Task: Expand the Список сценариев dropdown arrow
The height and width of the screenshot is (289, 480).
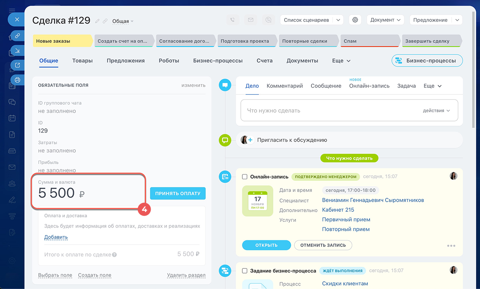Action: (x=338, y=20)
